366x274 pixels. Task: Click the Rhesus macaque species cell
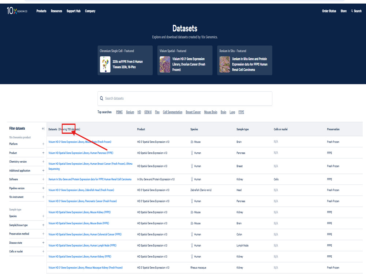tap(198, 268)
